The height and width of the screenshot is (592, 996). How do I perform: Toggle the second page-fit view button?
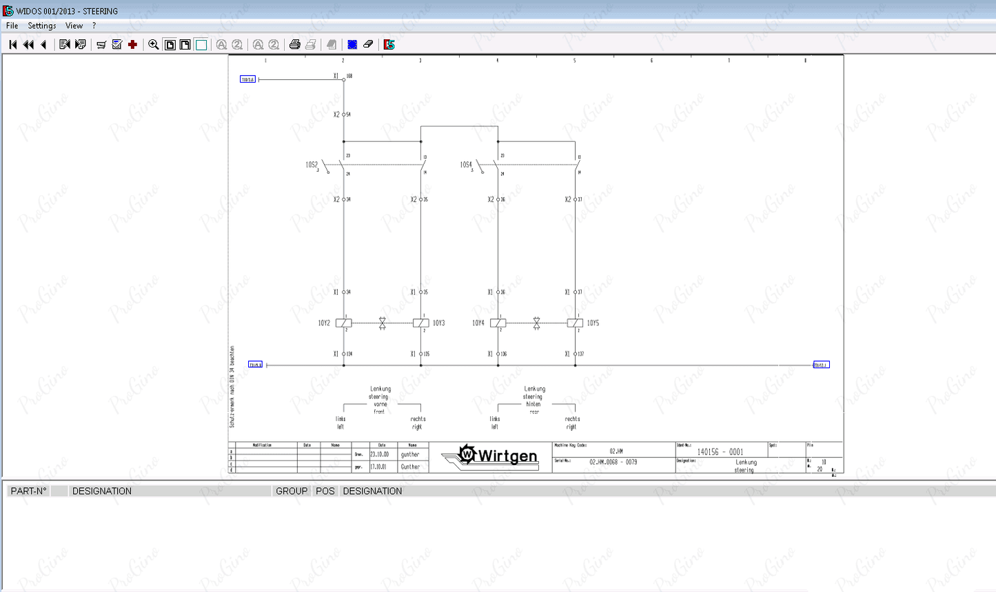click(x=185, y=45)
